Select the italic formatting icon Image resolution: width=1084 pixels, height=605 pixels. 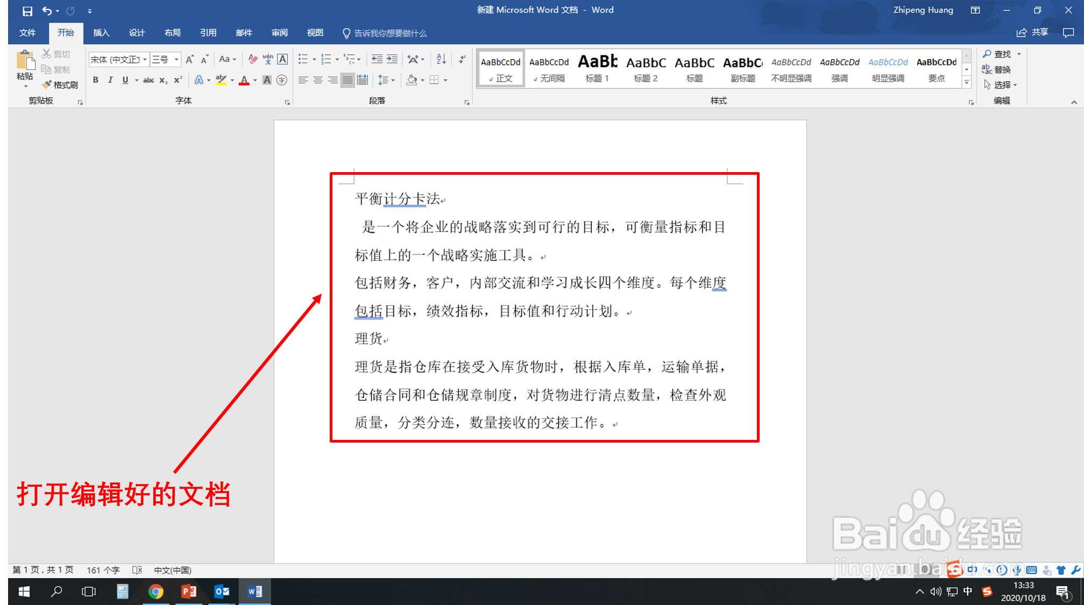click(110, 80)
